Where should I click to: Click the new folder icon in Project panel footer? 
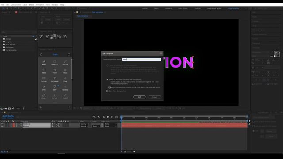pos(6,109)
